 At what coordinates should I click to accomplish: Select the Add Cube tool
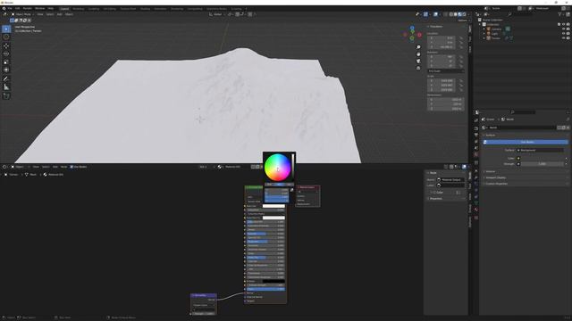click(x=6, y=95)
